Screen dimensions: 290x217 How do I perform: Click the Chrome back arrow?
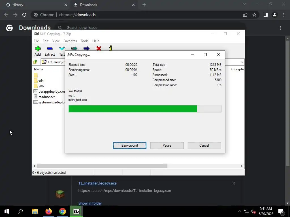point(6,15)
